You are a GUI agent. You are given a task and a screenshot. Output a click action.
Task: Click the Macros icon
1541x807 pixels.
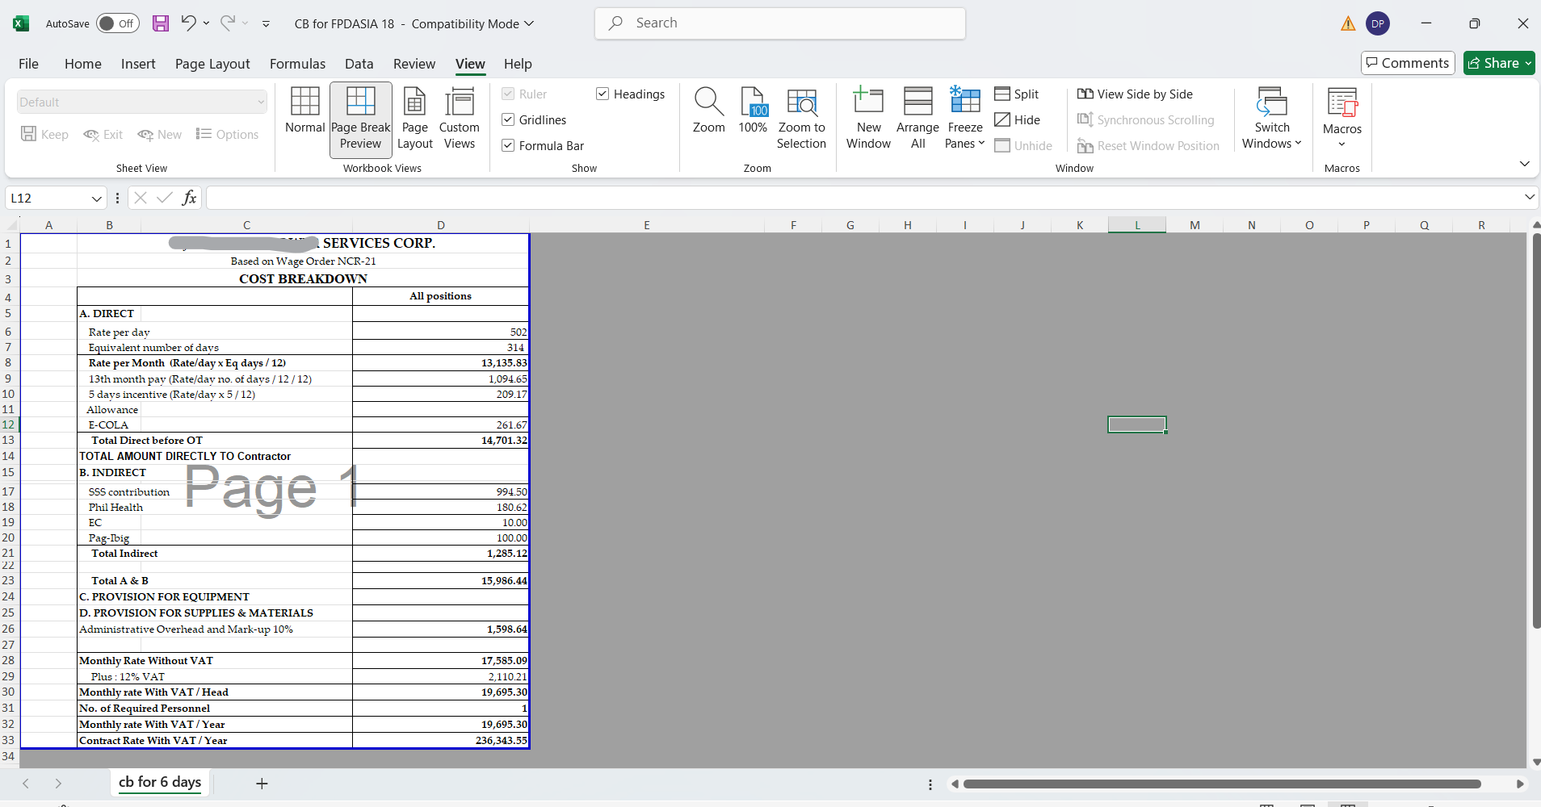[1342, 102]
